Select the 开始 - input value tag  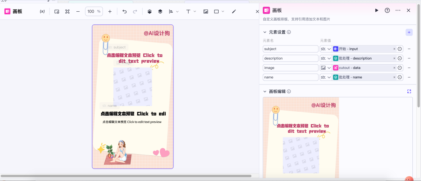pyautogui.click(x=364, y=49)
